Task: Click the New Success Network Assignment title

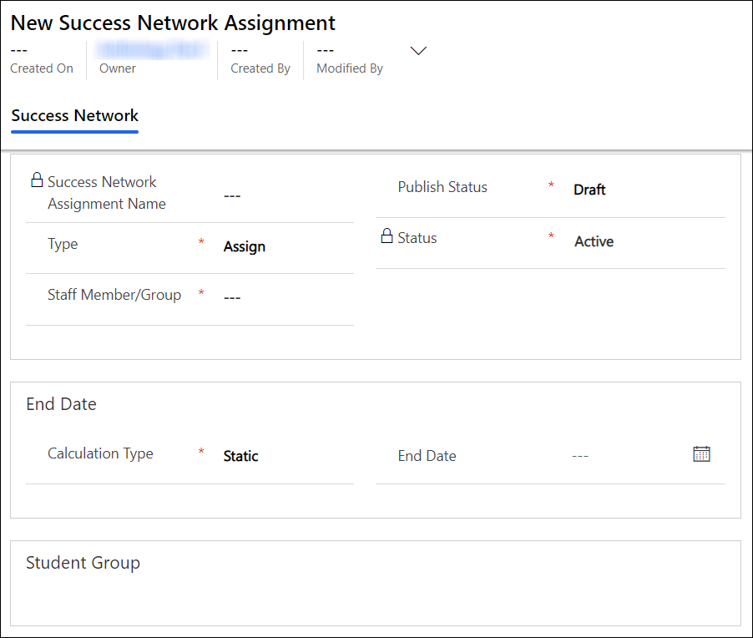Action: click(172, 23)
